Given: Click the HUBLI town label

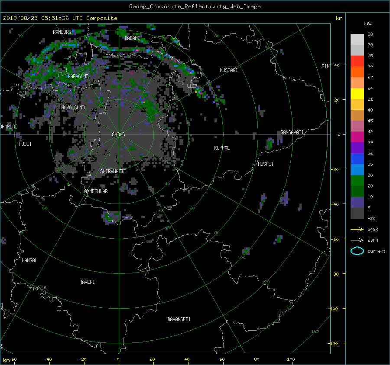Looking at the screenshot, I should (25, 144).
